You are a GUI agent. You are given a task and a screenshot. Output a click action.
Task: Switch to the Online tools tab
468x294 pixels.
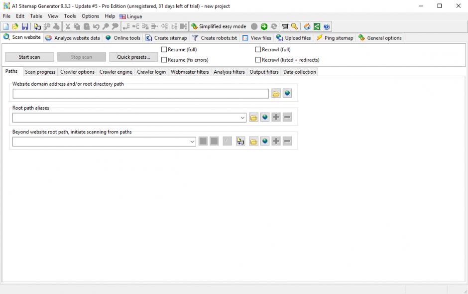(123, 38)
